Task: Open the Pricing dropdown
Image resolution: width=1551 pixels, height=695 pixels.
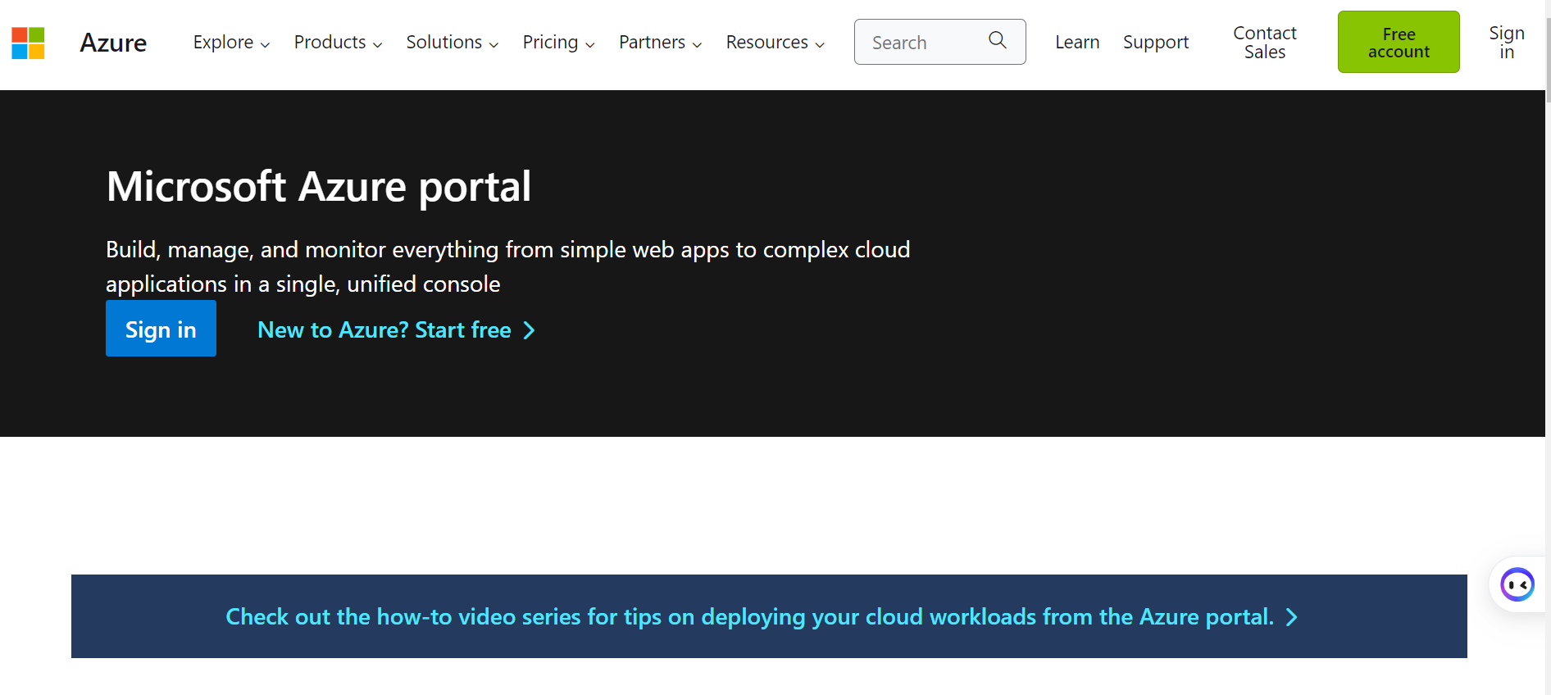Action: (558, 43)
